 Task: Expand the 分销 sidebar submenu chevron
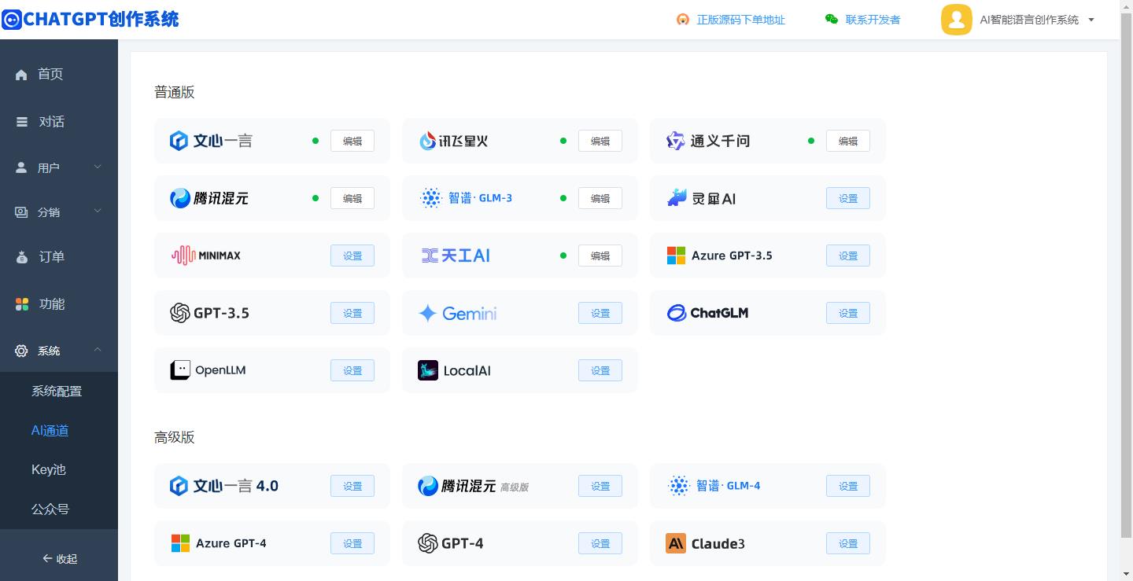(x=98, y=211)
